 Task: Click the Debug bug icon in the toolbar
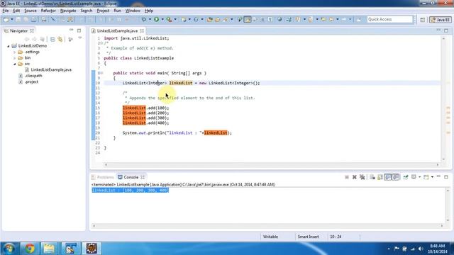click(x=143, y=19)
